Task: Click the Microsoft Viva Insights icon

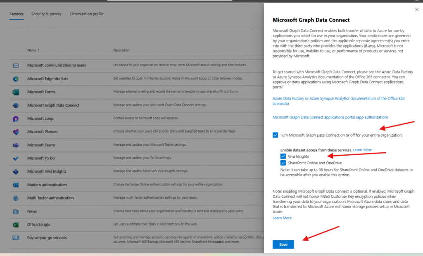Action: click(x=16, y=172)
